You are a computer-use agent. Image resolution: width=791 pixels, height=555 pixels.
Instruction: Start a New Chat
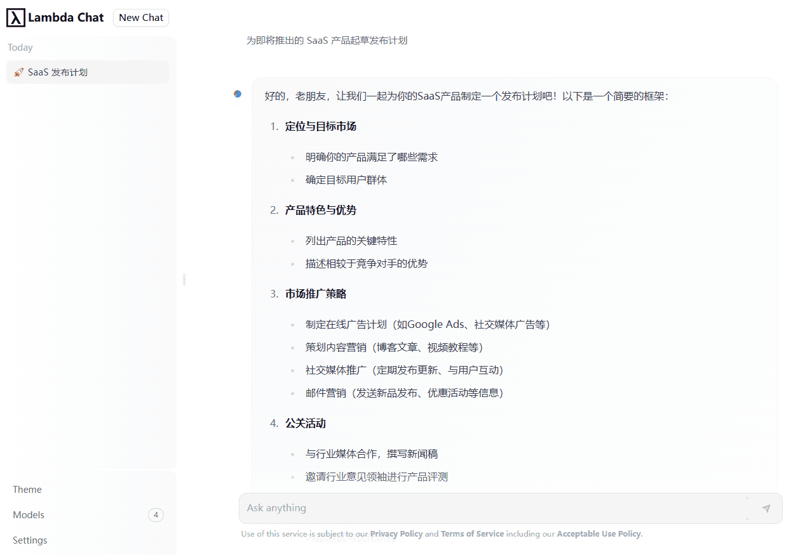click(141, 18)
